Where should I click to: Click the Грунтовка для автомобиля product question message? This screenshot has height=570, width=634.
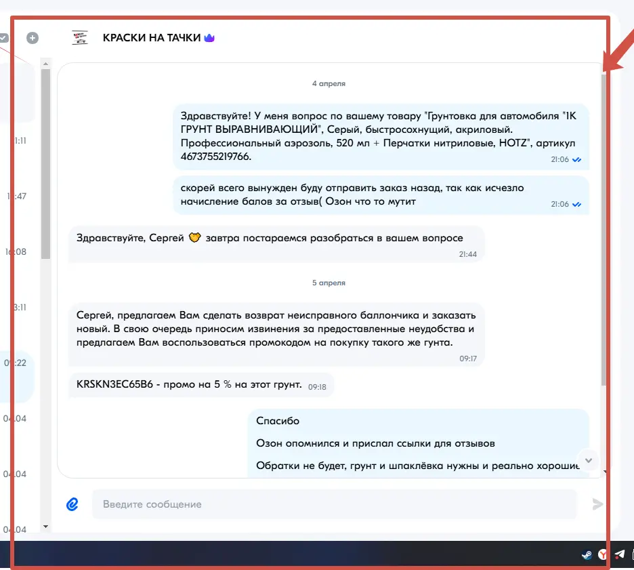(x=381, y=136)
